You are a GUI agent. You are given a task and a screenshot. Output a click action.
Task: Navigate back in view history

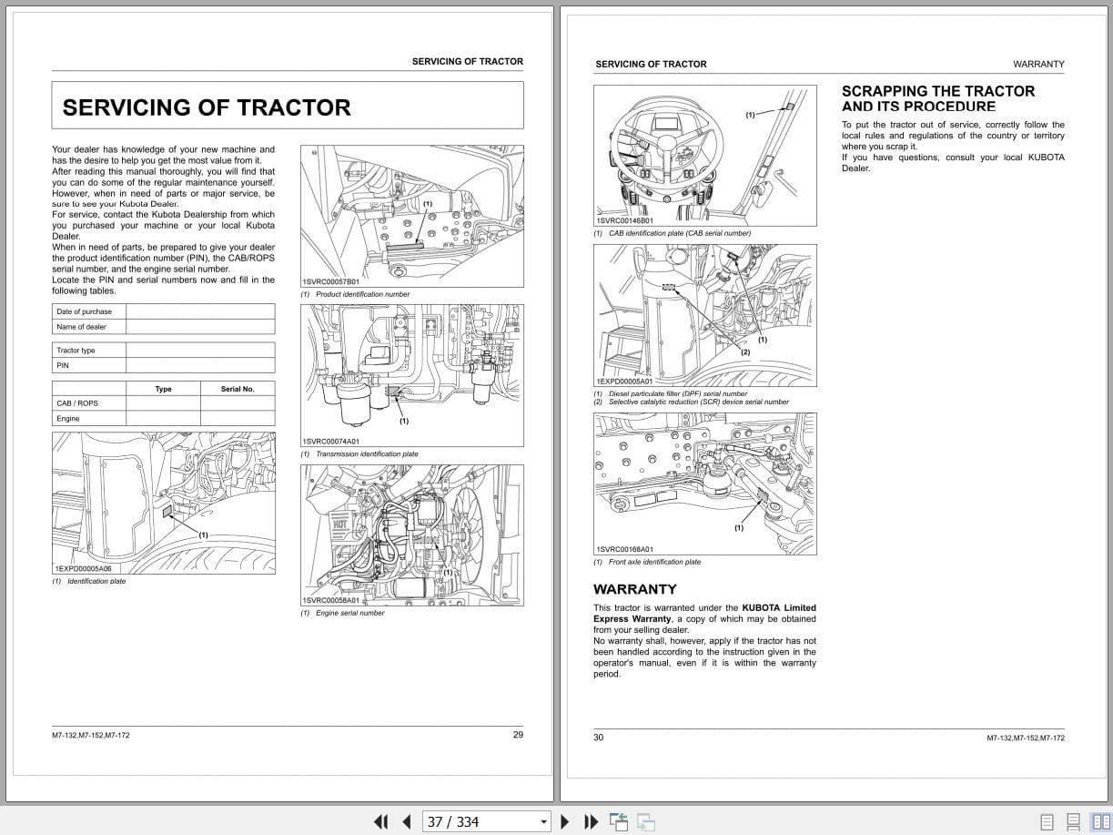click(x=619, y=821)
